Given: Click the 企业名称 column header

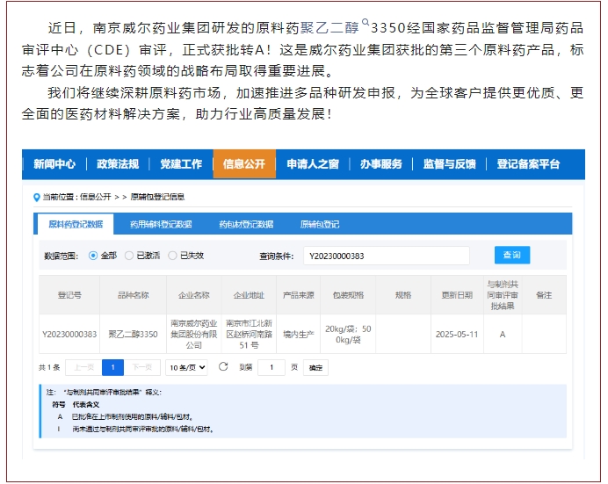Looking at the screenshot, I should pyautogui.click(x=194, y=295).
